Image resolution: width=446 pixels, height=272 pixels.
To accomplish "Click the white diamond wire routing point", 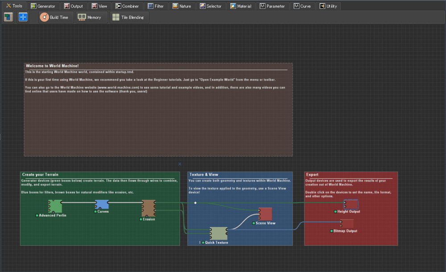I will click(x=195, y=203).
